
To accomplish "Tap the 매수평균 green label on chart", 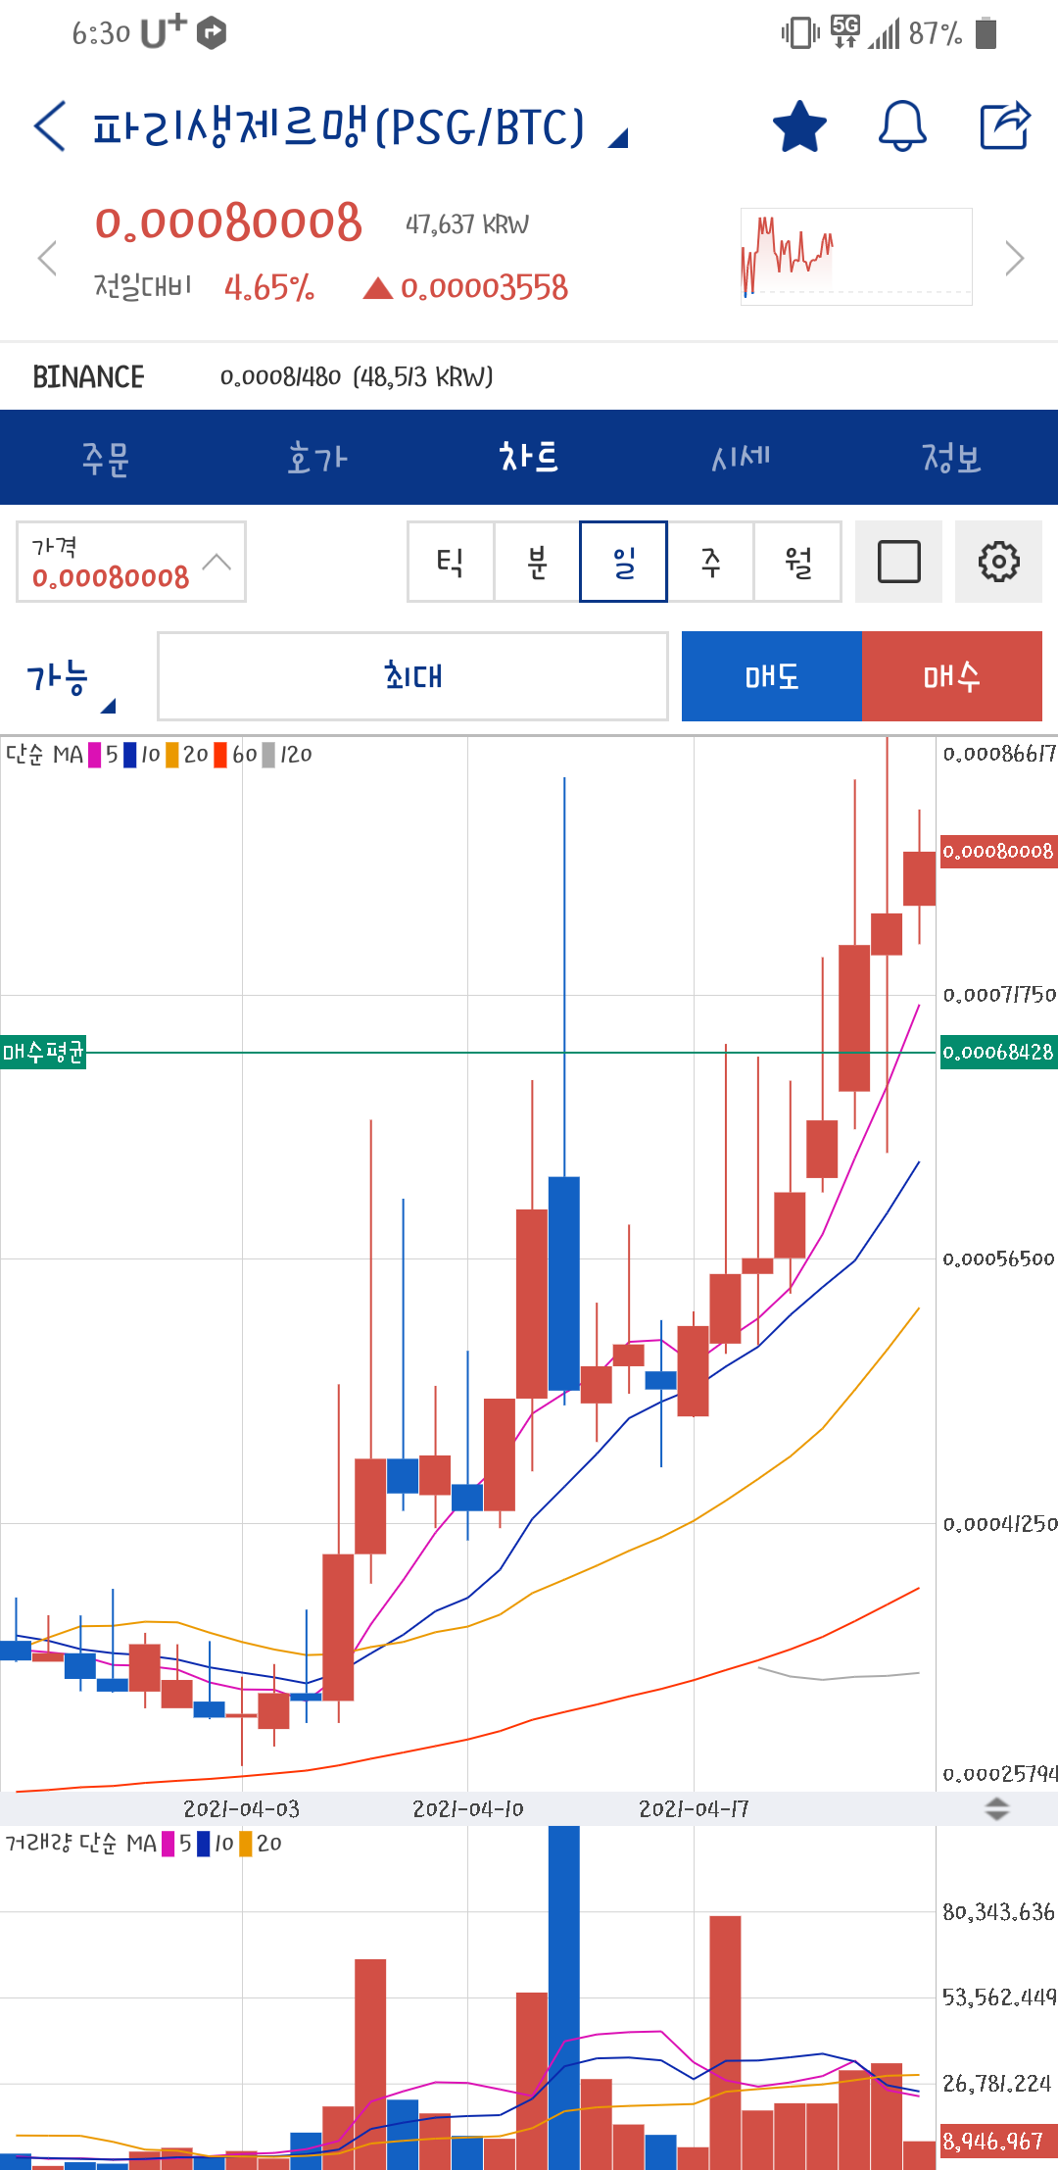I will click(x=43, y=1053).
